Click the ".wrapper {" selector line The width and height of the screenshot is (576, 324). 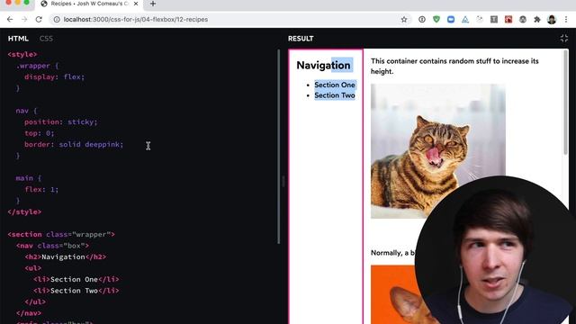[37, 66]
